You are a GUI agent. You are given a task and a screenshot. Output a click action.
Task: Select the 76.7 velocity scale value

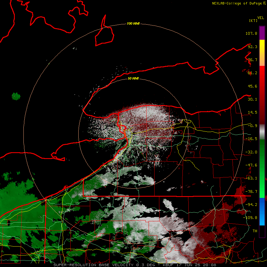tap(252, 60)
